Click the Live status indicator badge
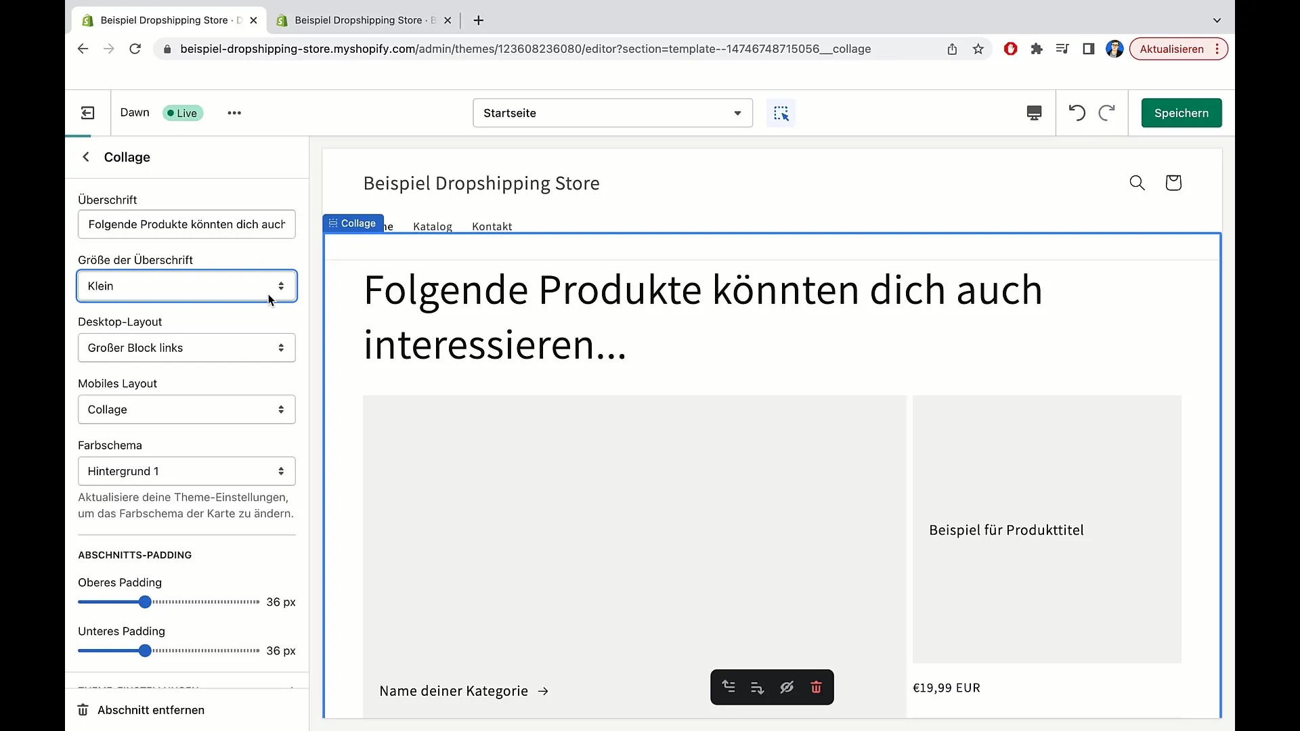The width and height of the screenshot is (1300, 731). (182, 112)
